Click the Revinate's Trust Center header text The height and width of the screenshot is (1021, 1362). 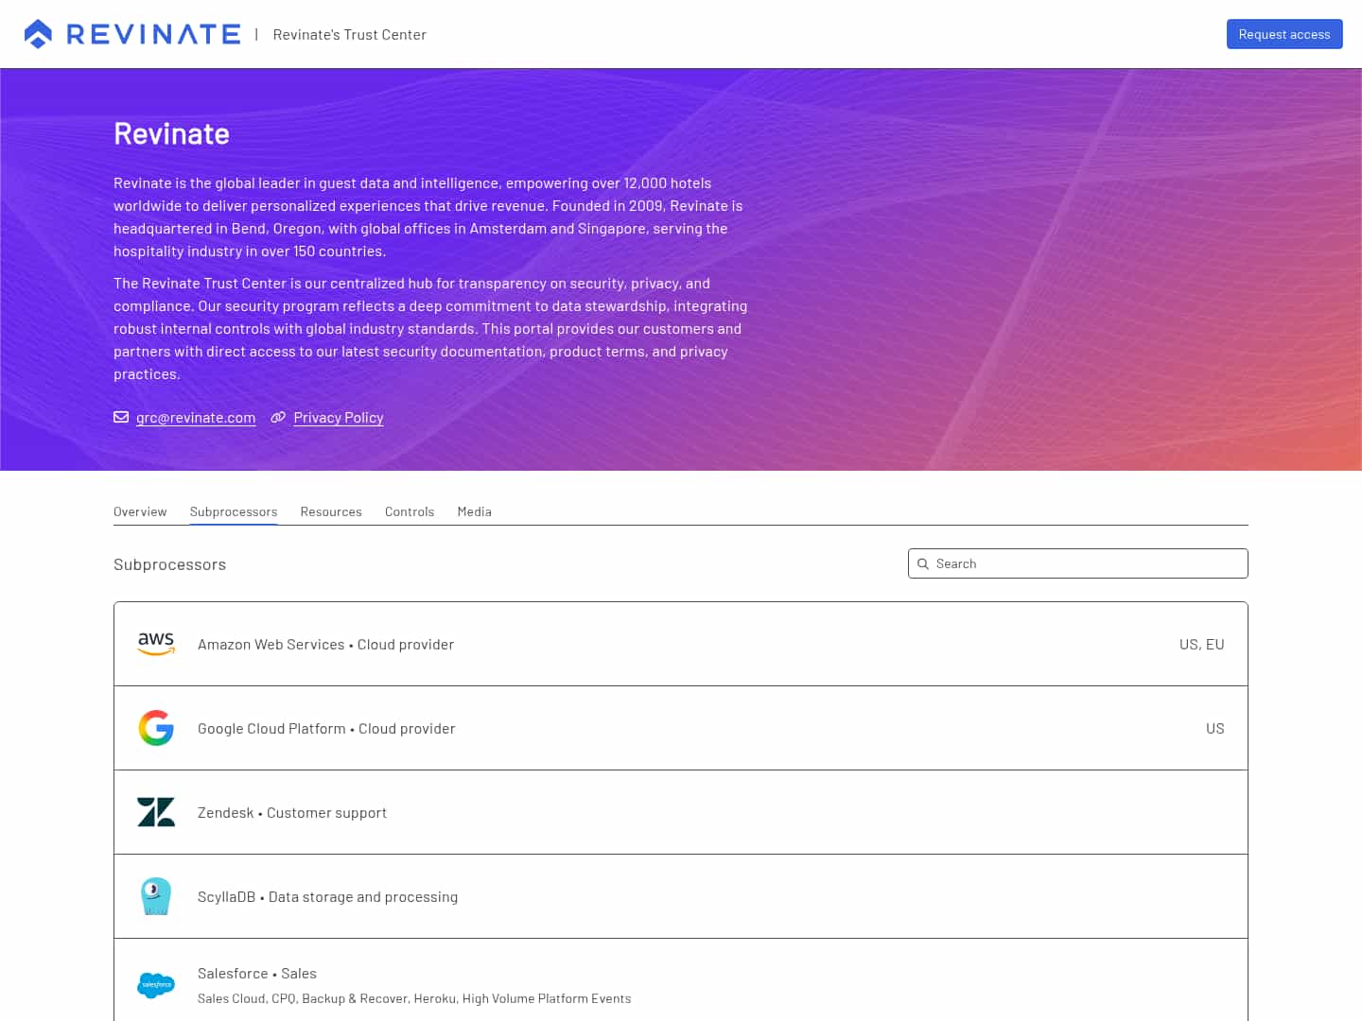pyautogui.click(x=350, y=34)
